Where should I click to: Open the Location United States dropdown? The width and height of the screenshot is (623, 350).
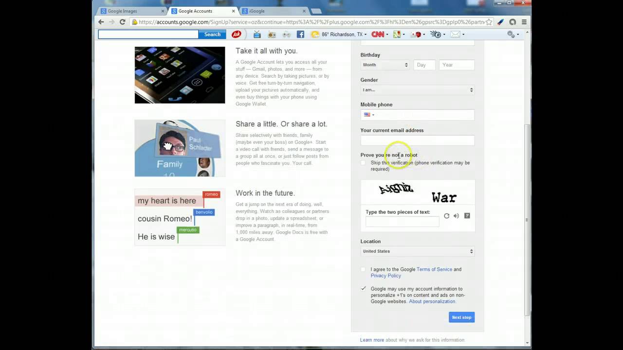pyautogui.click(x=417, y=251)
